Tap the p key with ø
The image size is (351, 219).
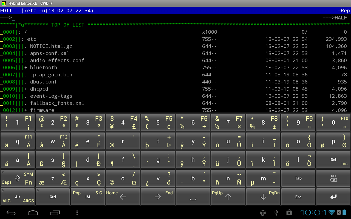333,141
